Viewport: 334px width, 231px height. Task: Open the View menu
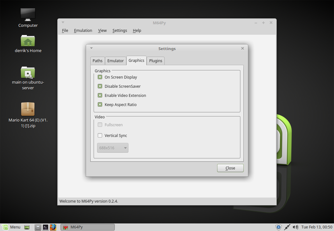point(102,31)
